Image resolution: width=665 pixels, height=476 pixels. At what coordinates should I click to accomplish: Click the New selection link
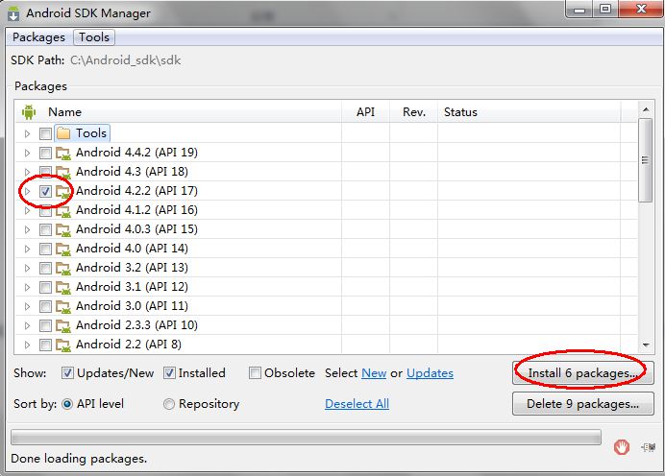coord(374,373)
